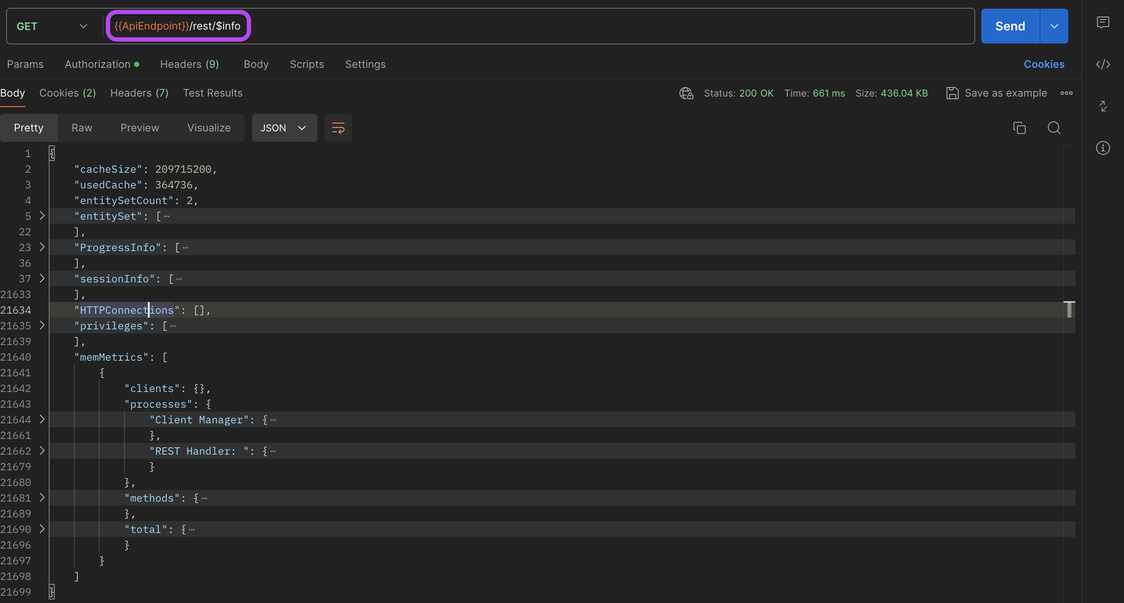Open the request Headers (9) tab

tap(189, 64)
